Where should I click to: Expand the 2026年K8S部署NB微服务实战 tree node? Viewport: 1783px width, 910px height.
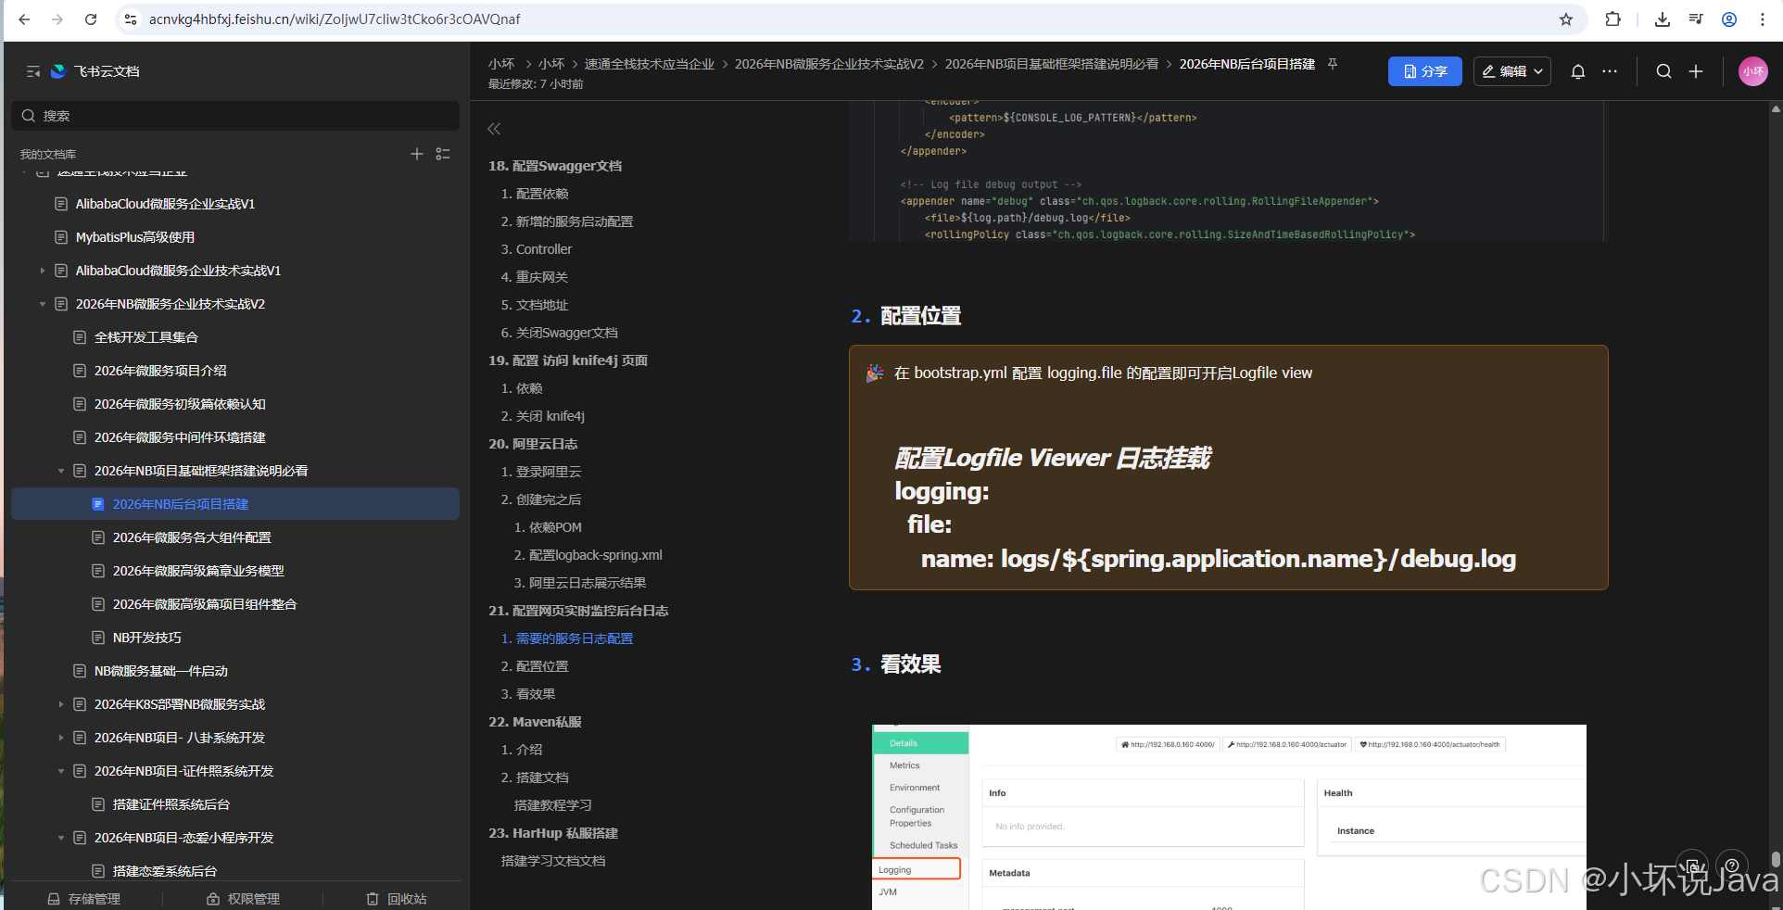[x=61, y=704]
